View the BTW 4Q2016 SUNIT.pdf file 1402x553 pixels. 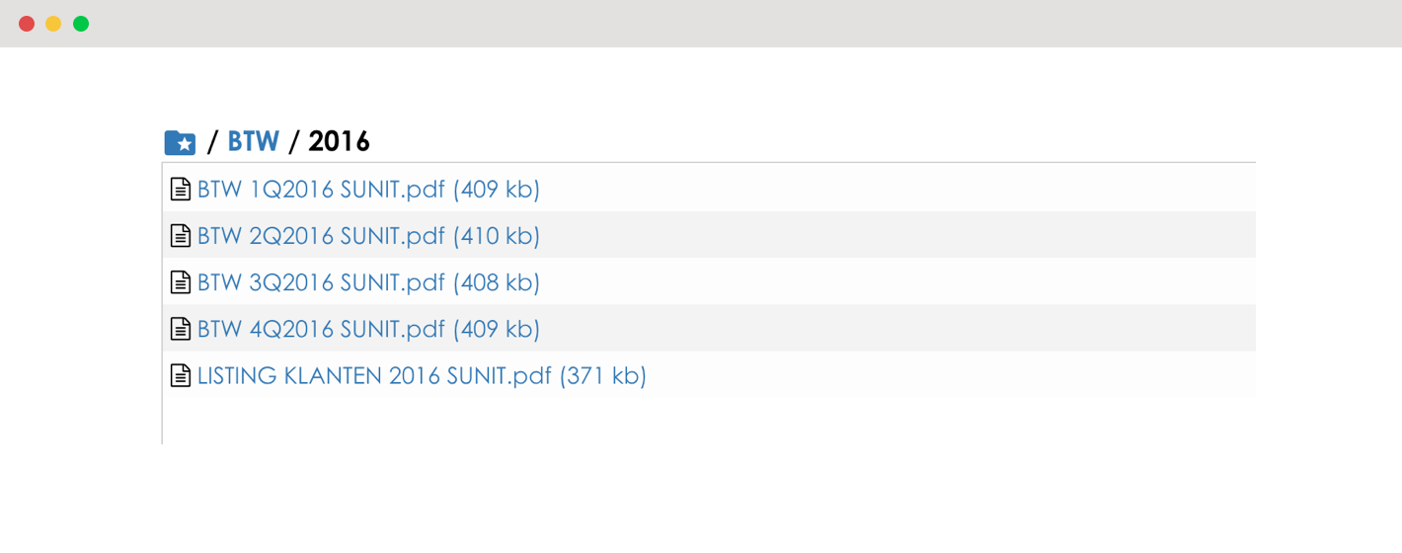click(368, 329)
